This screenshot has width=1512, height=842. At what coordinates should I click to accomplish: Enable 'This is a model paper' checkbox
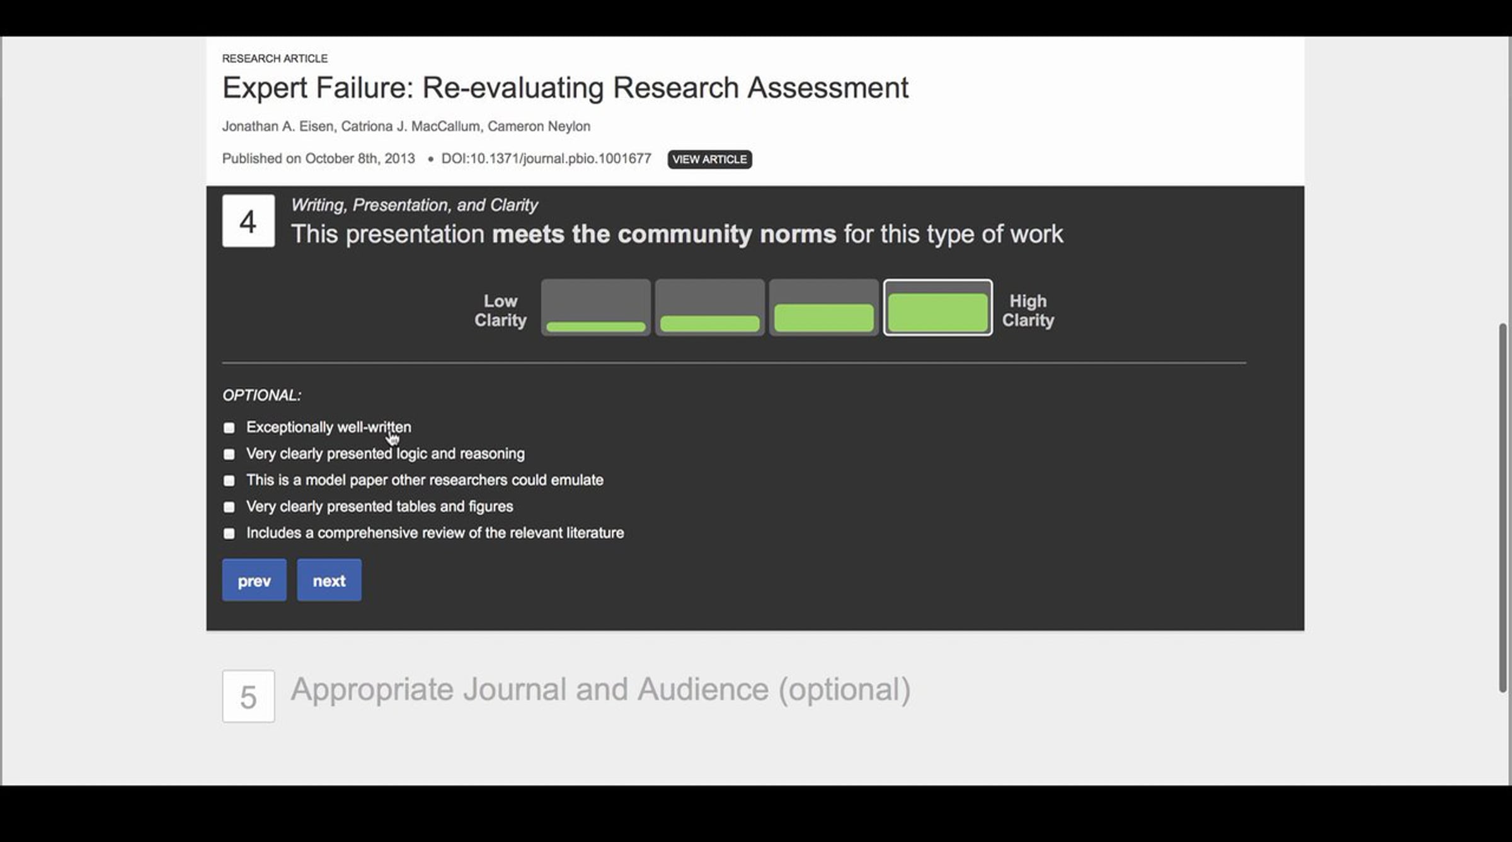click(x=229, y=481)
